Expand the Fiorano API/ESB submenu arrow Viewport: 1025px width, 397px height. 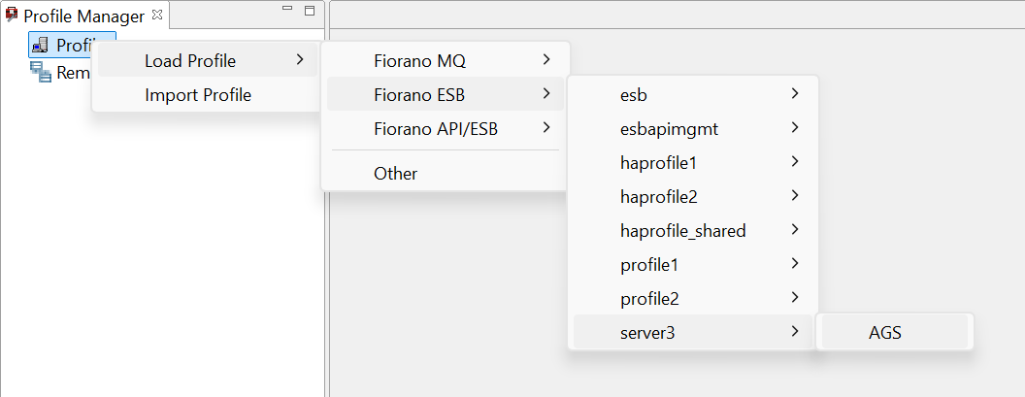546,128
